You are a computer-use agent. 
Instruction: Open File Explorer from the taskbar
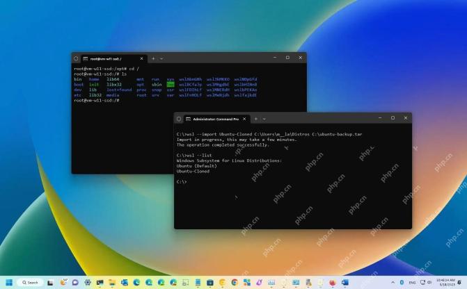pos(112,282)
